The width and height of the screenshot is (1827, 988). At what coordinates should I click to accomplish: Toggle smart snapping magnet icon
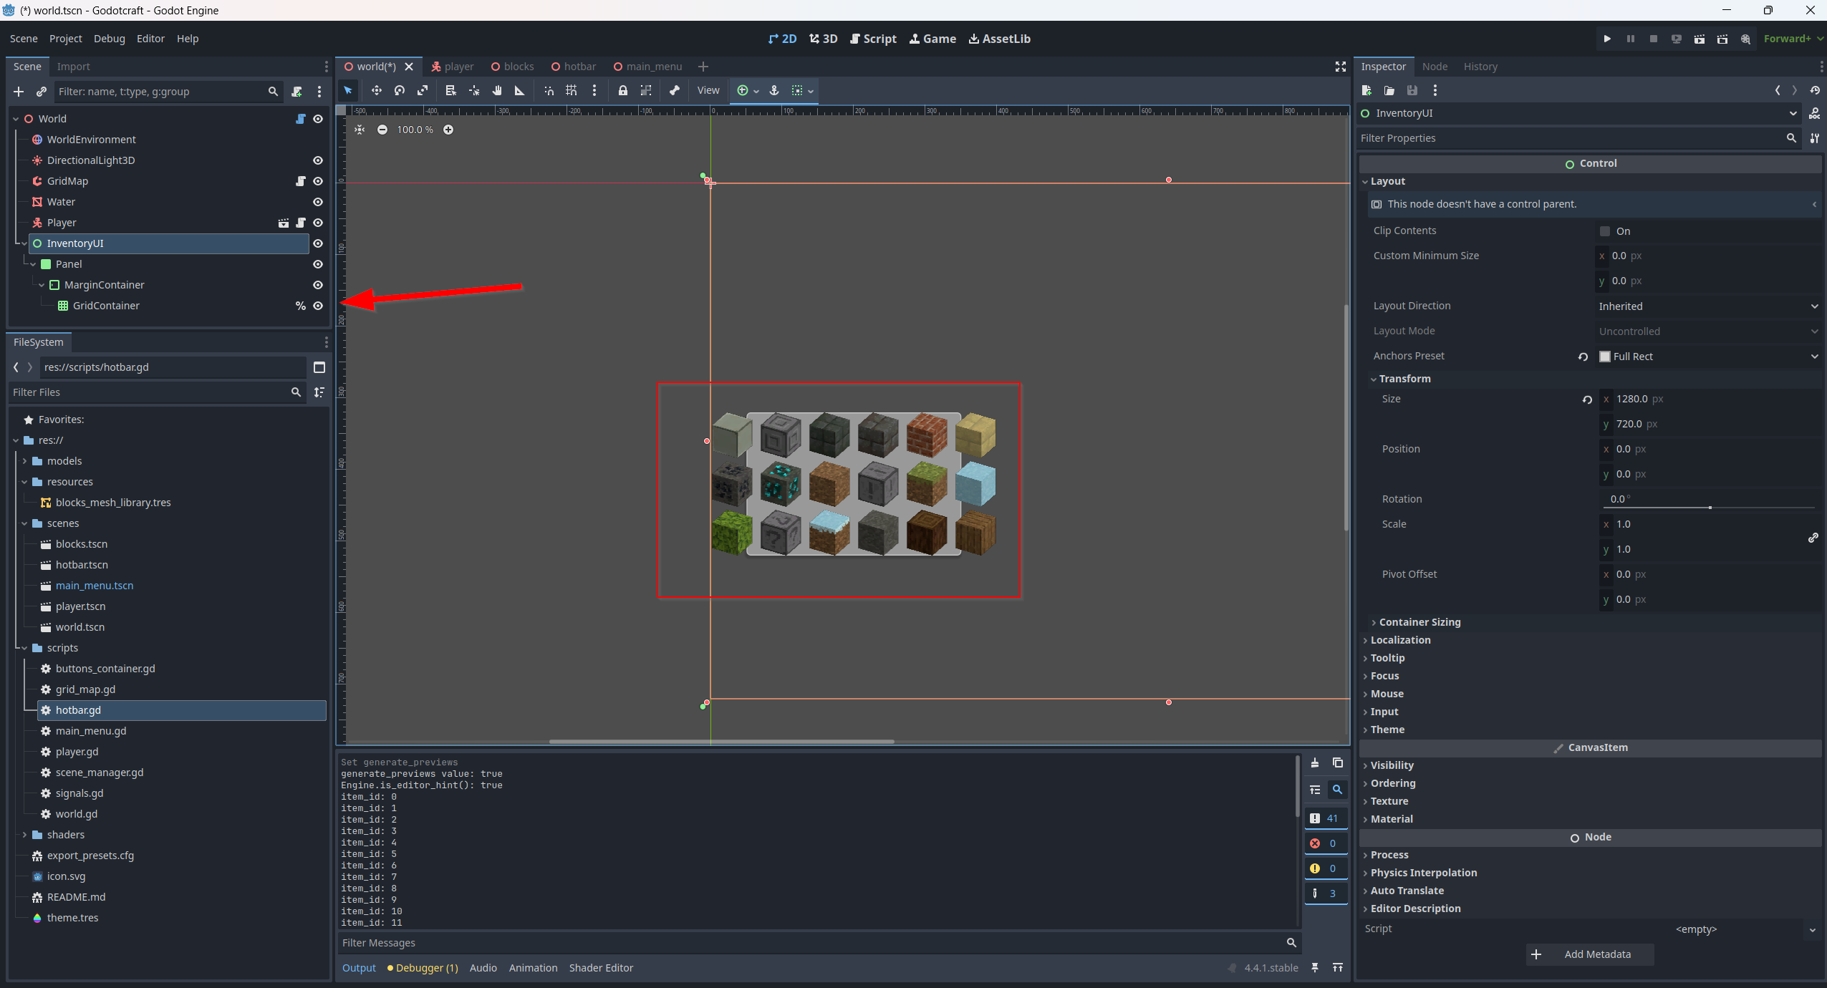pyautogui.click(x=549, y=90)
